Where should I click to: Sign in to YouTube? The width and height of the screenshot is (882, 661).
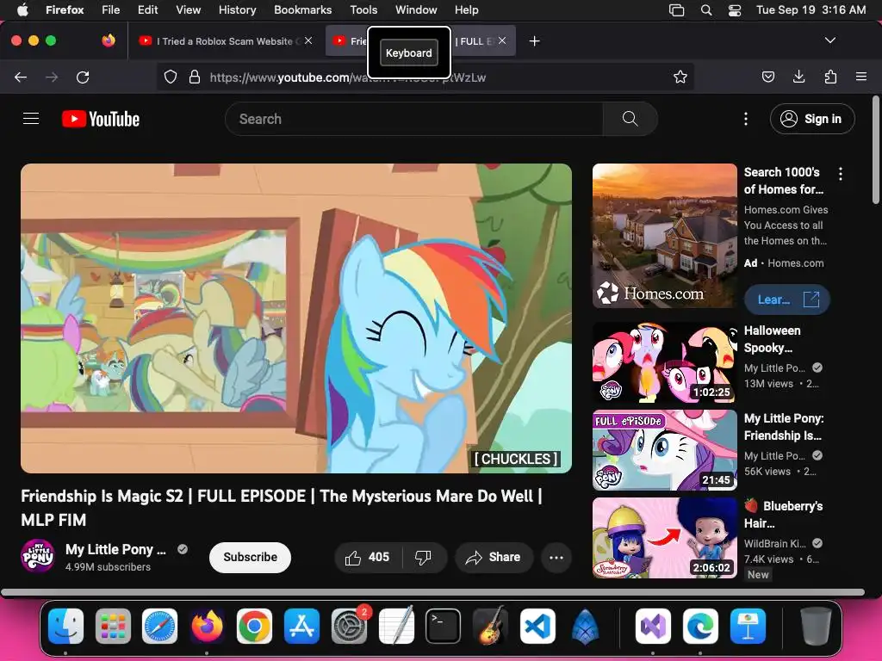tap(812, 119)
